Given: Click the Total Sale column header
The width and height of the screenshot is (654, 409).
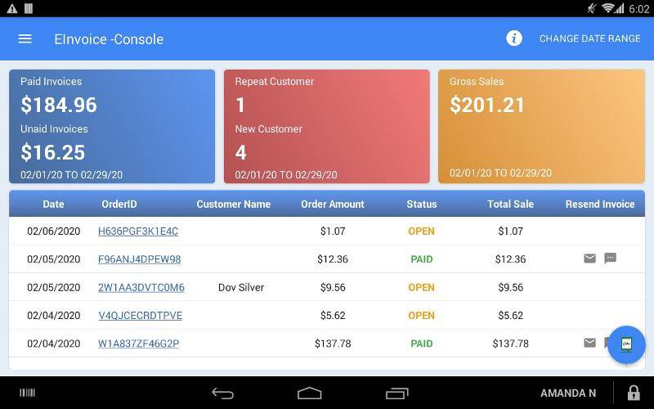Looking at the screenshot, I should coord(510,204).
